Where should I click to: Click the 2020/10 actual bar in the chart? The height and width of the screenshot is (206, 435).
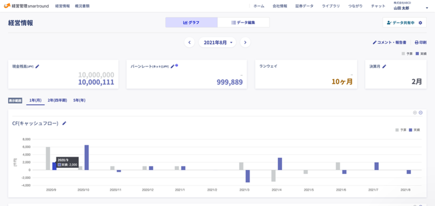coord(87,158)
